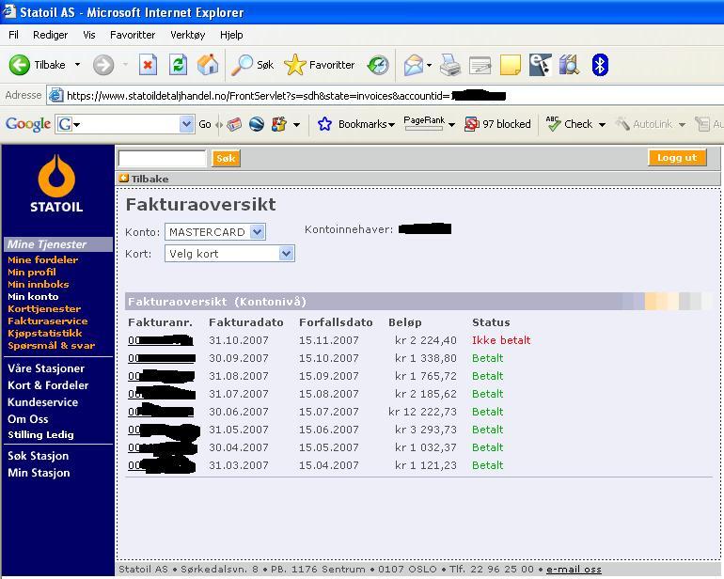Click the green Tilbake back arrow

[19, 65]
